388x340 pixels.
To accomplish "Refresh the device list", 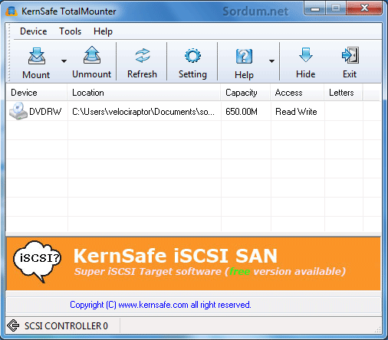I will coord(143,56).
